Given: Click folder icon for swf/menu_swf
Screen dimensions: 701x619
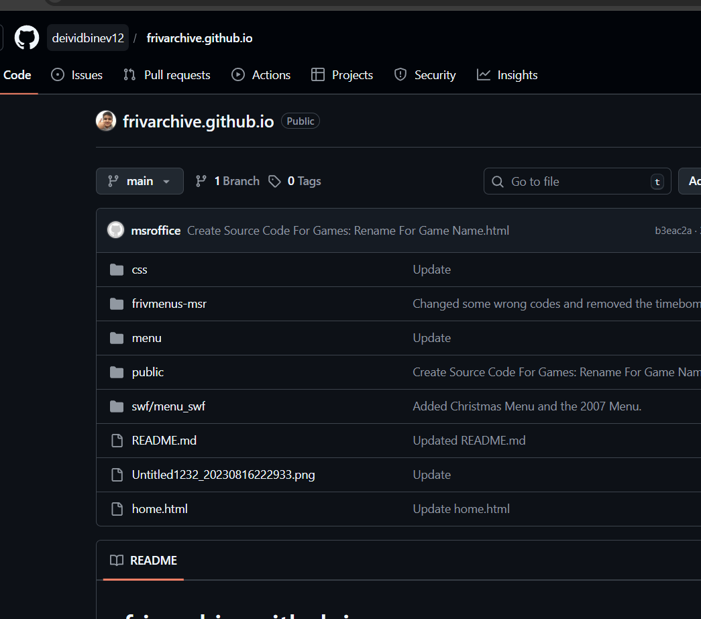Looking at the screenshot, I should tap(117, 406).
